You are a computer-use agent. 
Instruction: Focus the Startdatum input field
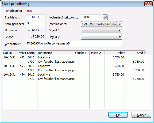[x=36, y=17]
